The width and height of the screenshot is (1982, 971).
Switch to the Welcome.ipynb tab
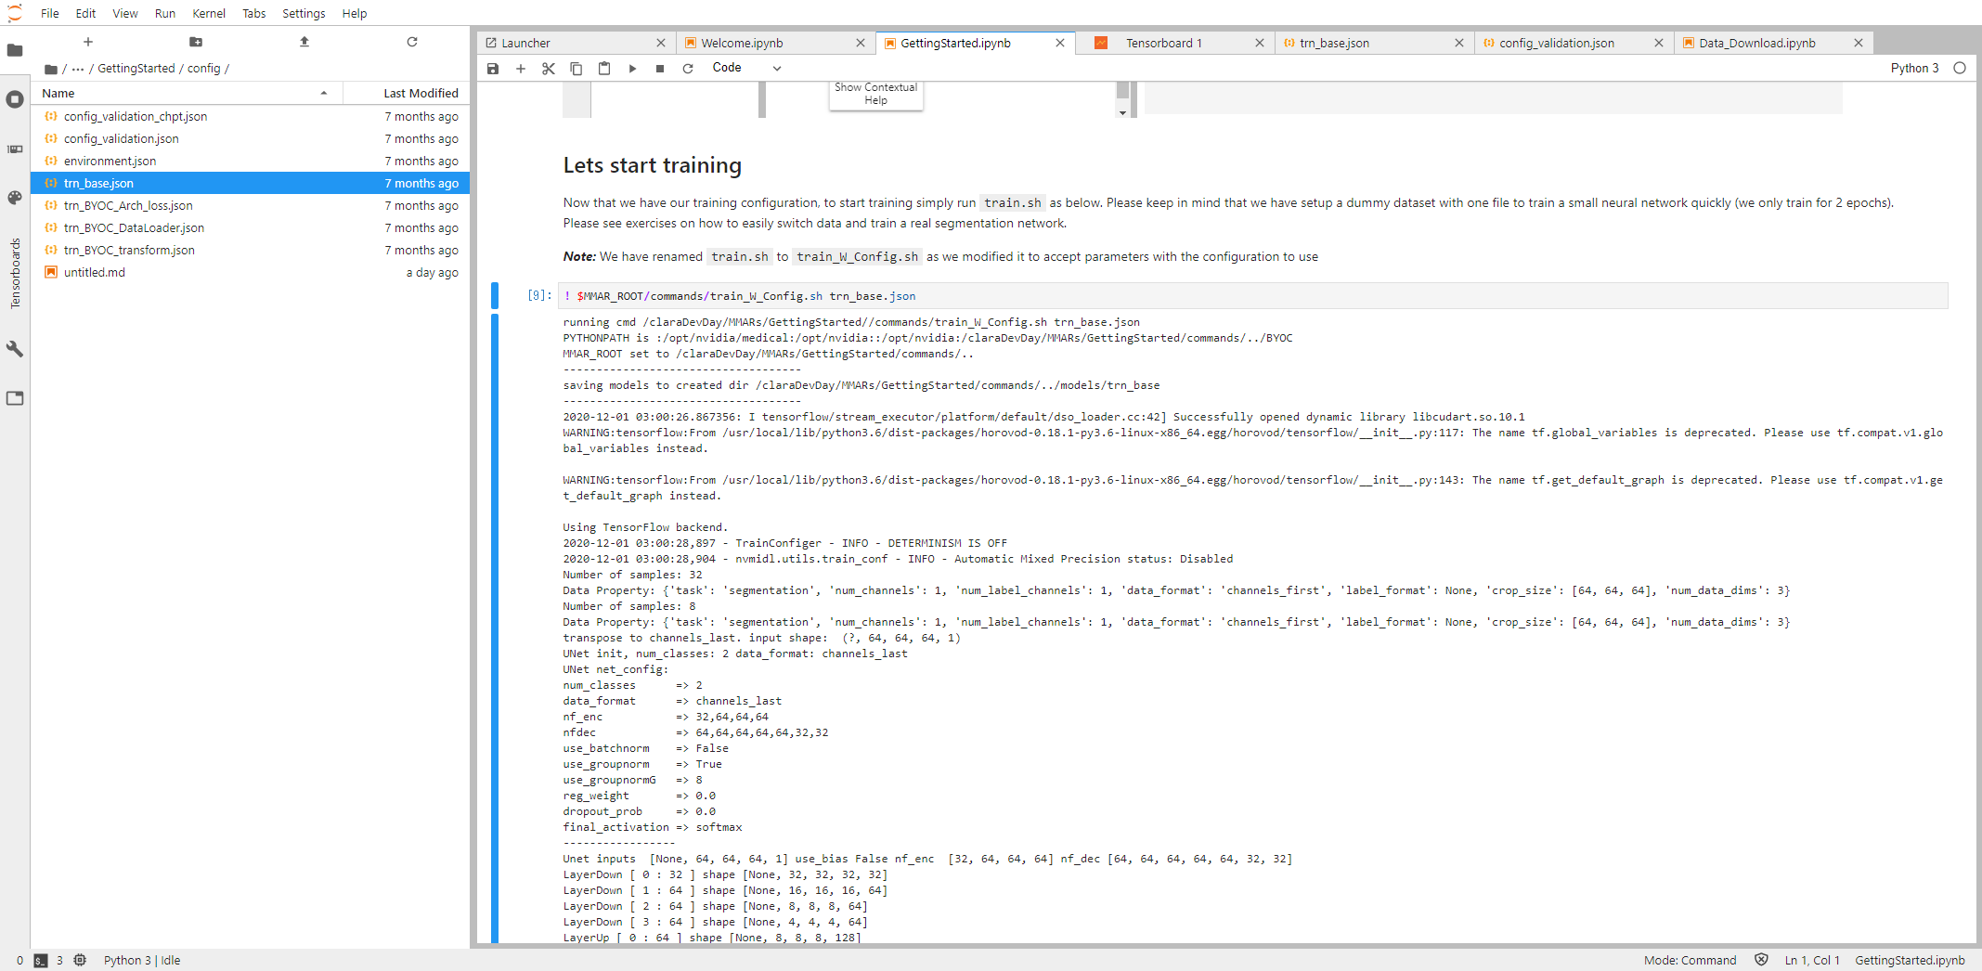(775, 43)
